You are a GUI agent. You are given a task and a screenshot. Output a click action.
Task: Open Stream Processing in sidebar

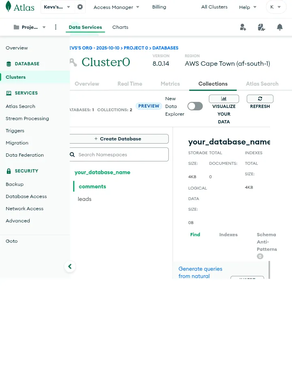click(x=27, y=119)
